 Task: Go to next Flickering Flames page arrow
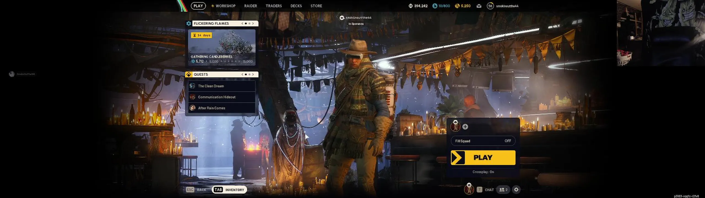click(x=253, y=23)
